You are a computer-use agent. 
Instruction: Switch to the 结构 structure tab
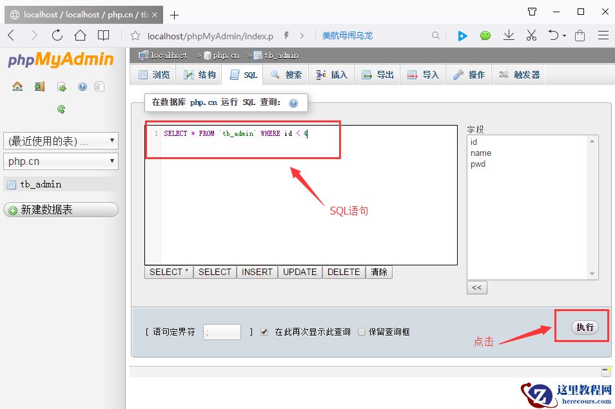click(200, 75)
